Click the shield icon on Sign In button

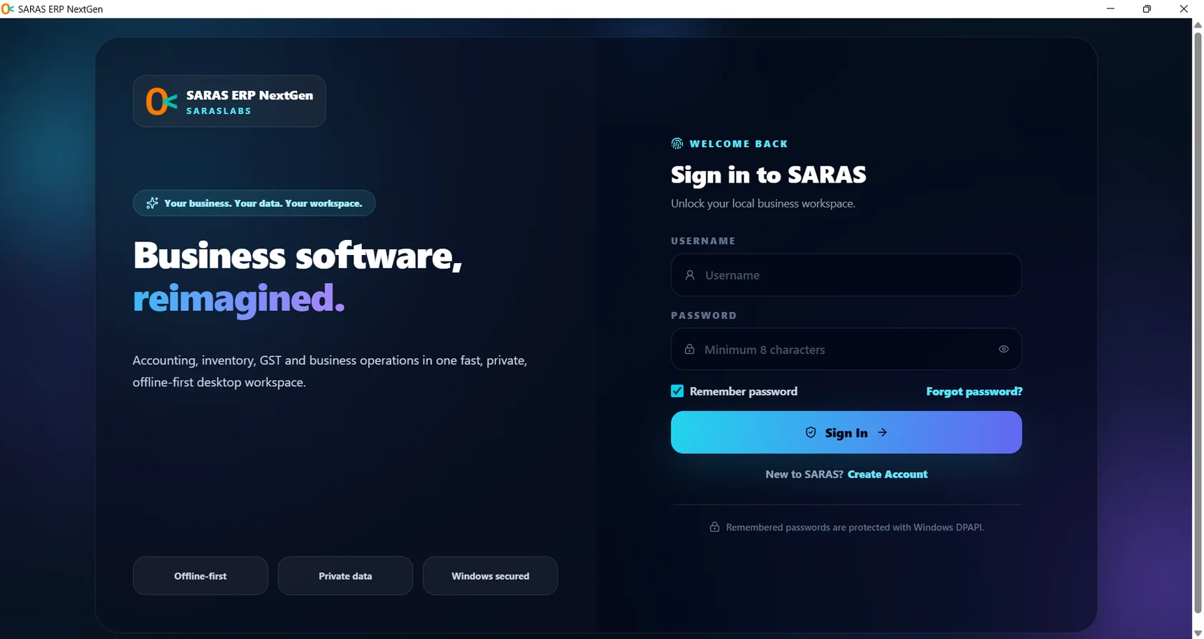point(811,433)
